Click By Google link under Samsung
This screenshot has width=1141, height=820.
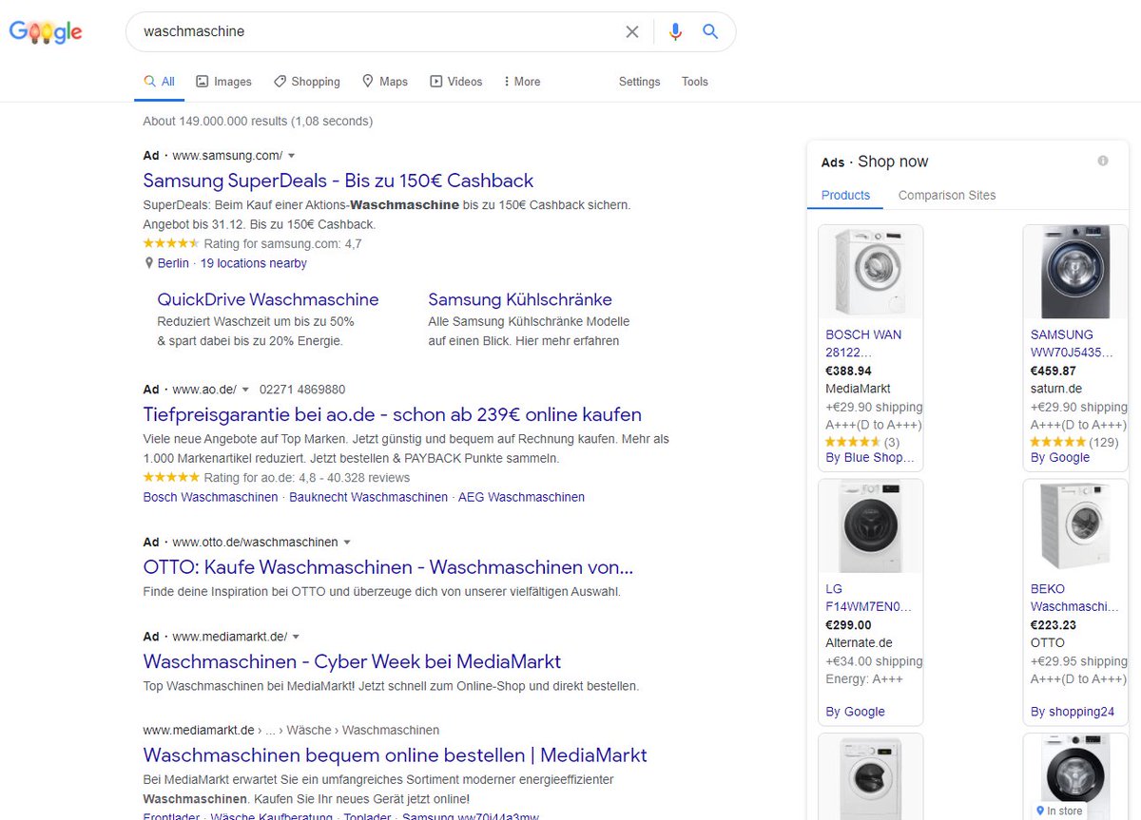coord(1060,458)
